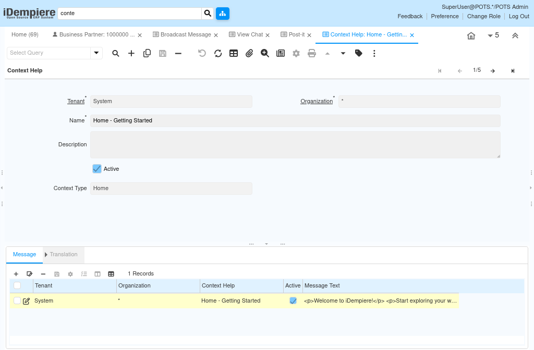534x350 pixels.
Task: Click the global search magnifier button
Action: tap(208, 13)
